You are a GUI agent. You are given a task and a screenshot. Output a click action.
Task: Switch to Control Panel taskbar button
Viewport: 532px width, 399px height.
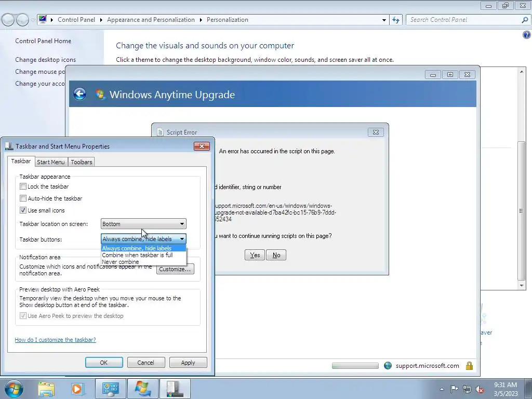tap(110, 389)
